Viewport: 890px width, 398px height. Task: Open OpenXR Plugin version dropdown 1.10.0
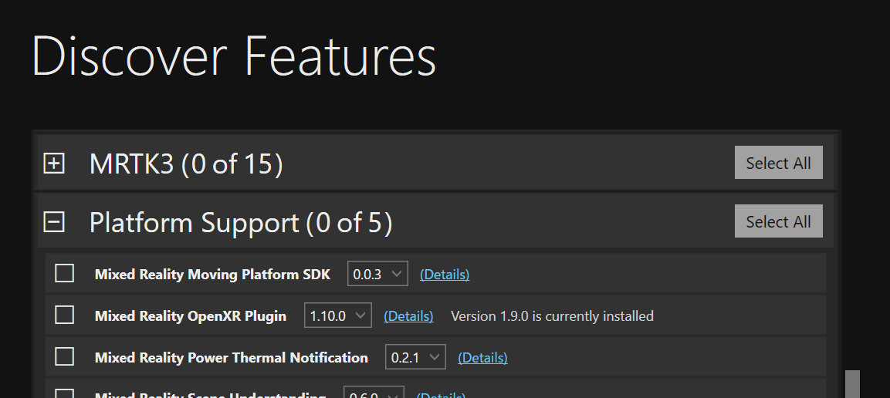[338, 315]
